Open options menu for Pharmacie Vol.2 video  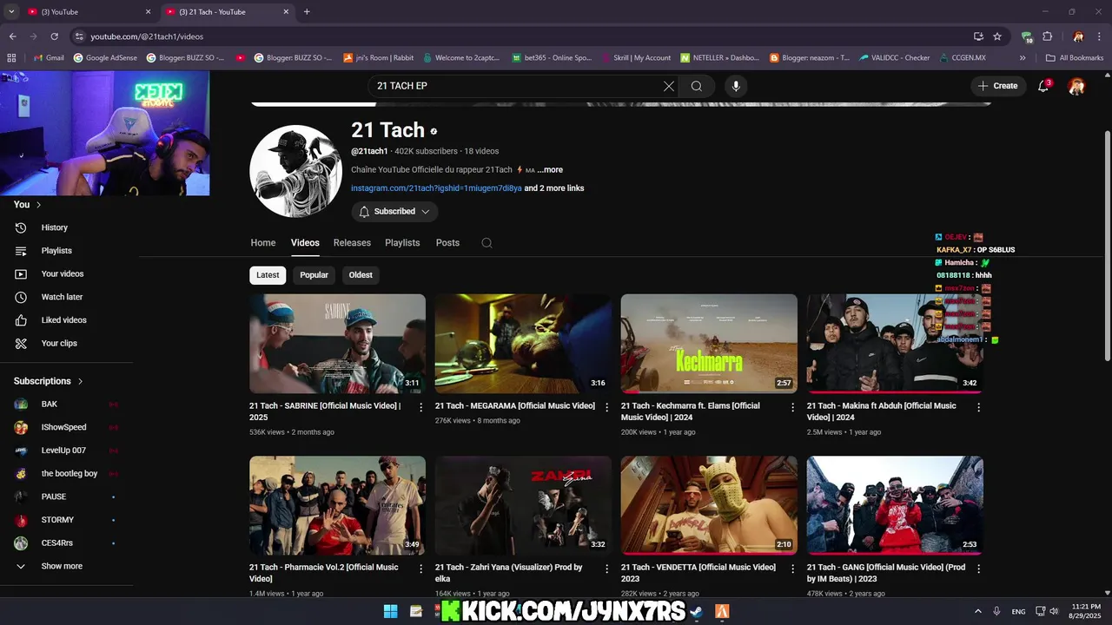pos(421,569)
